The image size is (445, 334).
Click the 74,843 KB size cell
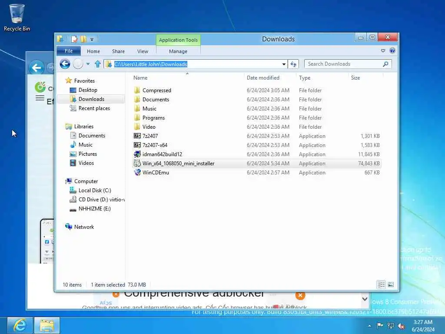tap(369, 164)
